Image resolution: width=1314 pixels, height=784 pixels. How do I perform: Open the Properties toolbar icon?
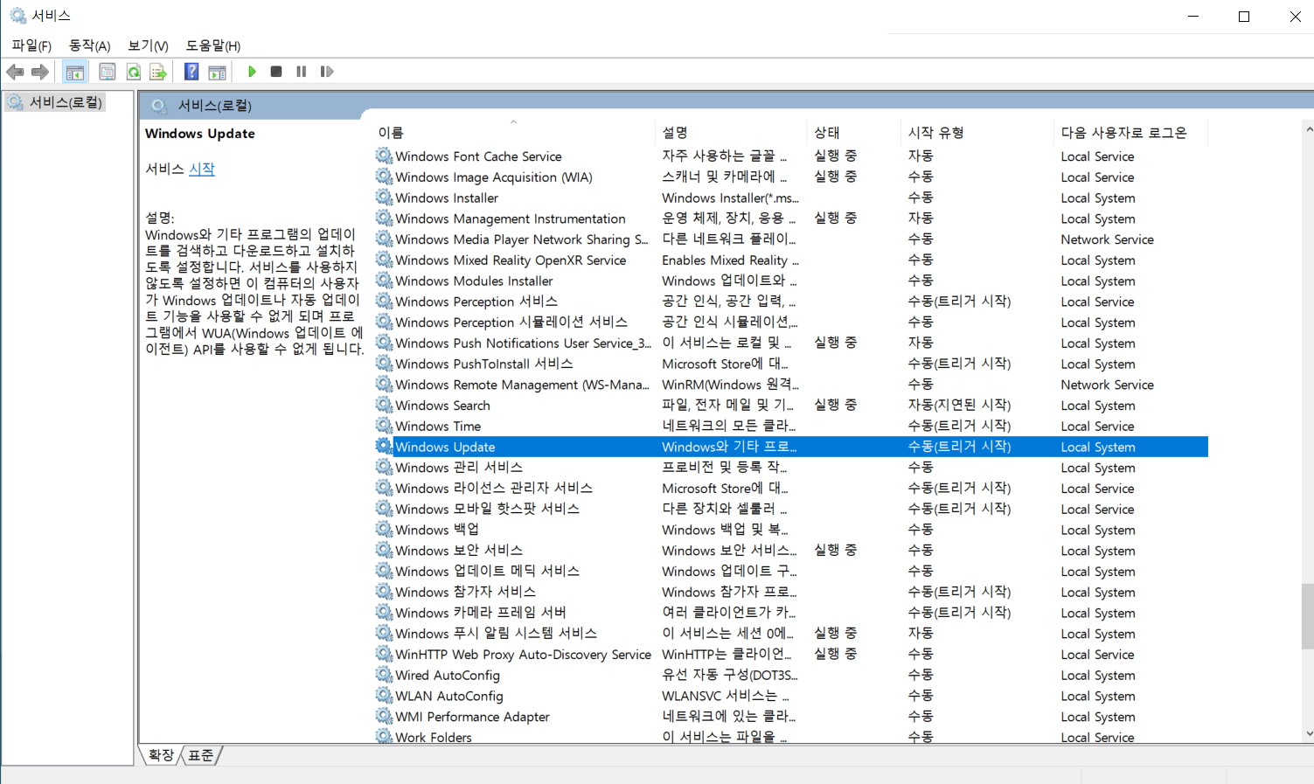point(107,72)
